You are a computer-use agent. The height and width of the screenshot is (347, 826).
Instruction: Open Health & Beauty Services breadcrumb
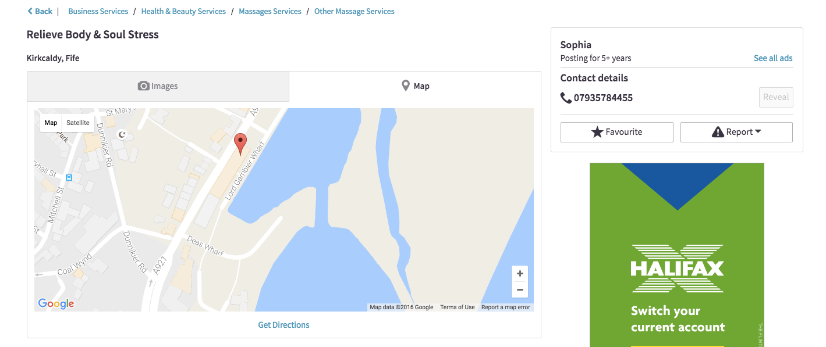(x=183, y=11)
